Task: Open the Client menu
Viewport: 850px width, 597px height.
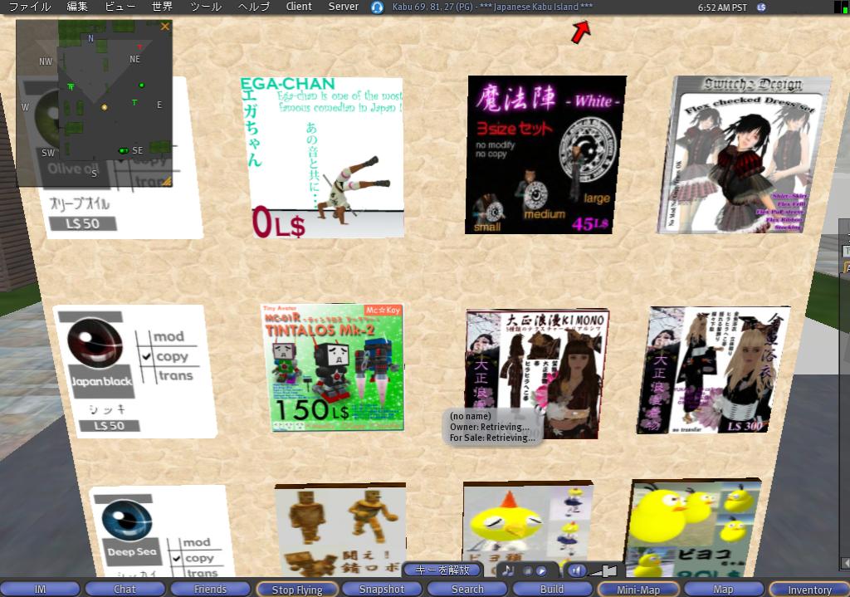Action: point(299,7)
